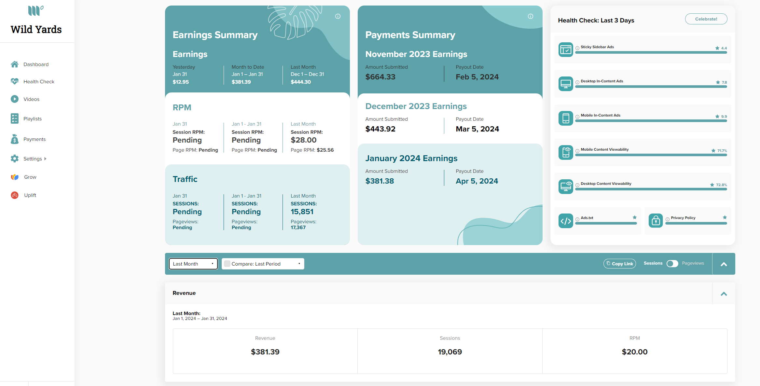
Task: Click the Videos play icon
Action: tap(15, 99)
